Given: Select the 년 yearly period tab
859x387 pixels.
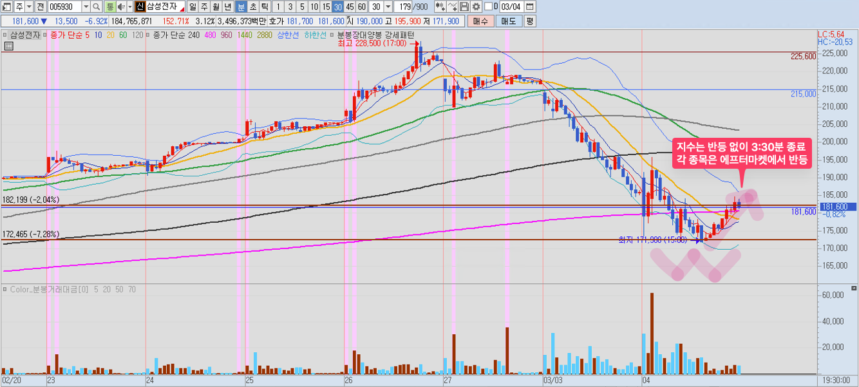Looking at the screenshot, I should (x=228, y=6).
